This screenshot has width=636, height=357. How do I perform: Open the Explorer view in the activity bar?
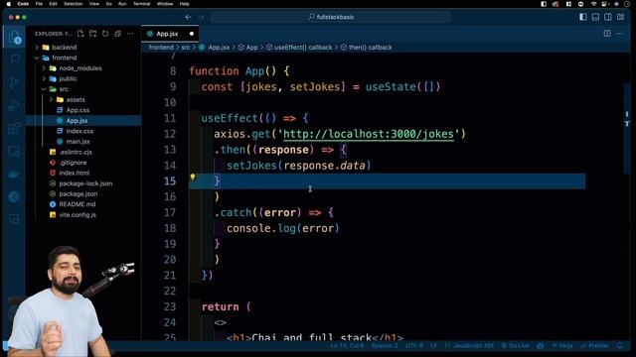[x=14, y=38]
